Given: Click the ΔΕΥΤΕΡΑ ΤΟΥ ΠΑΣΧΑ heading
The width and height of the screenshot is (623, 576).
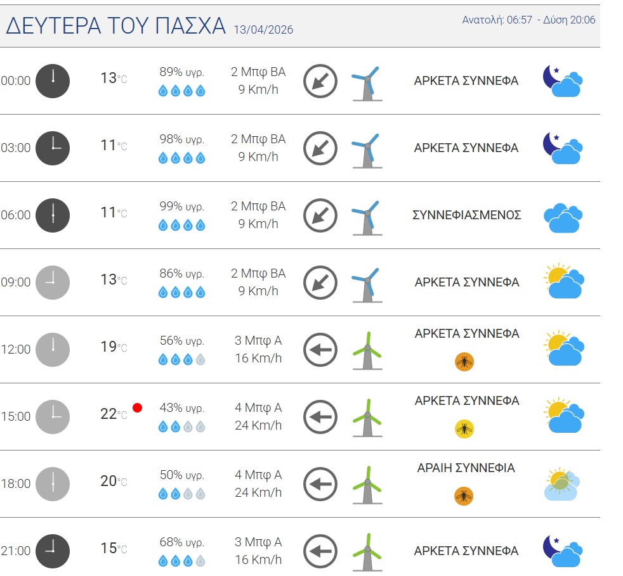Looking at the screenshot, I should pos(116,26).
